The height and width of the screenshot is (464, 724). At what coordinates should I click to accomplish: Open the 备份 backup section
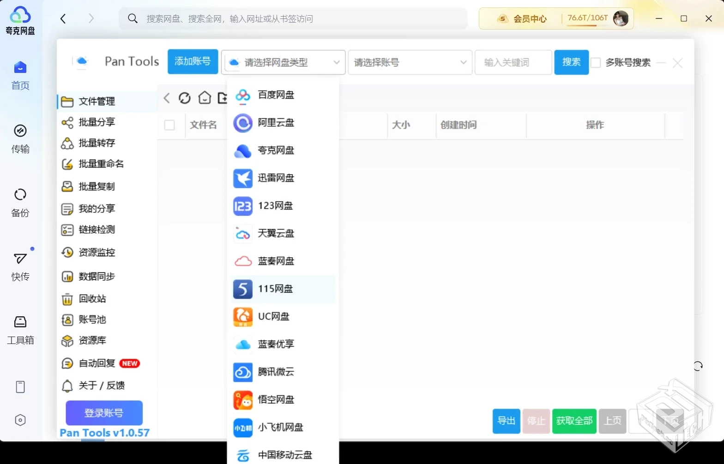click(x=20, y=203)
